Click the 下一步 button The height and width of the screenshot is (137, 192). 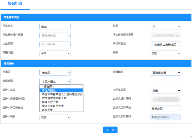(110, 130)
